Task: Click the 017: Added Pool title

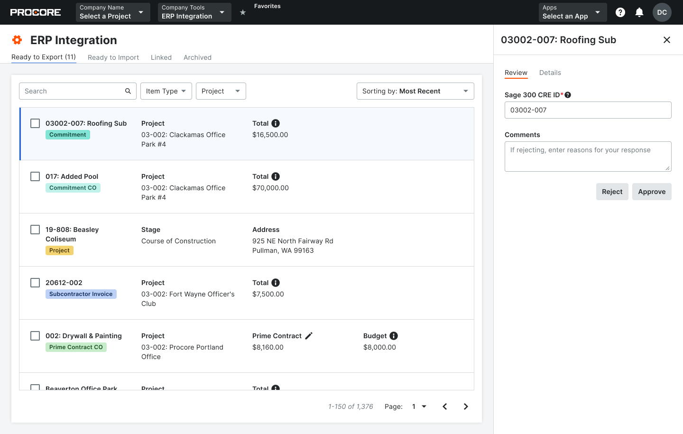Action: click(72, 176)
